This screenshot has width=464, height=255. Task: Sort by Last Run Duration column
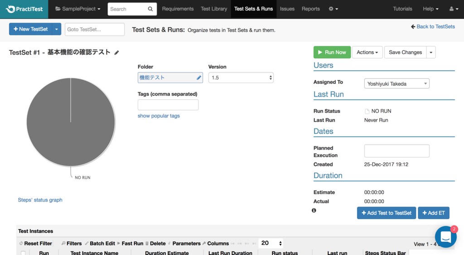click(x=230, y=253)
